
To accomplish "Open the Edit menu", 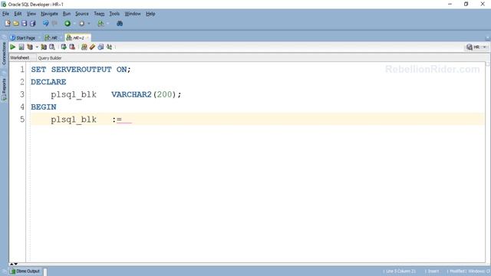I will click(x=18, y=14).
